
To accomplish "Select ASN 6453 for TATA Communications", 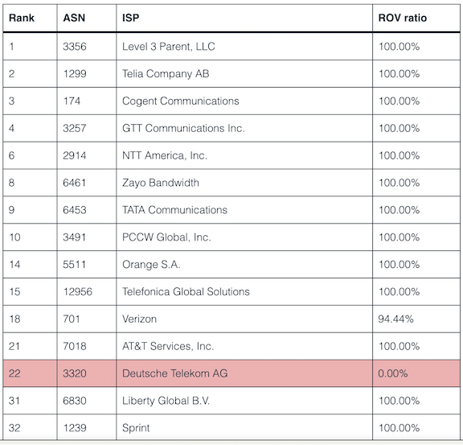I will click(x=75, y=210).
